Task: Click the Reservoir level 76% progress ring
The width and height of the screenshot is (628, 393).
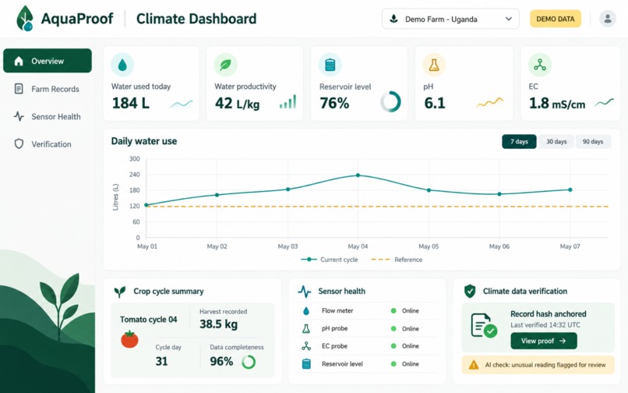Action: tap(390, 101)
